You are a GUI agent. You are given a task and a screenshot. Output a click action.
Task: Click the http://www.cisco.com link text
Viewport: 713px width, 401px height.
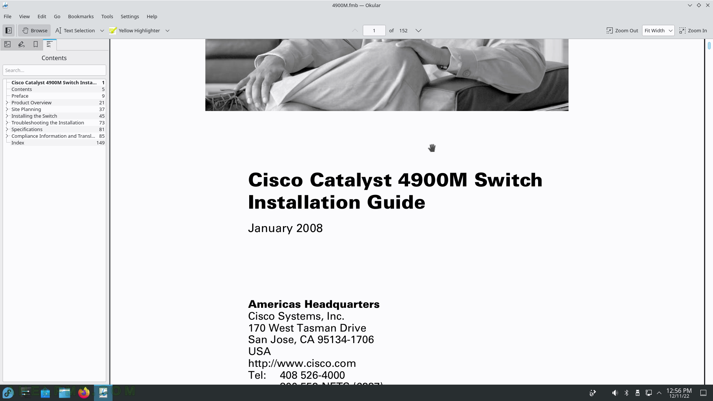coord(302,363)
